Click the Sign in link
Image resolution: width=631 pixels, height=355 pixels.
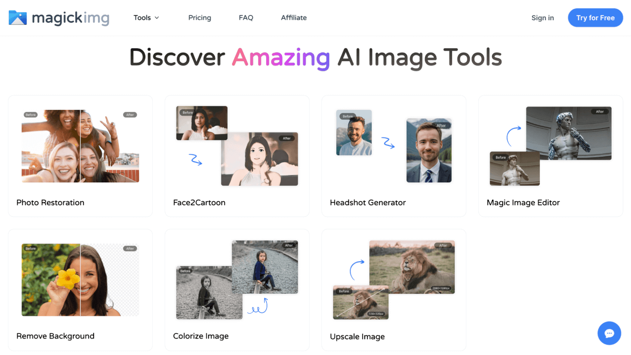pos(542,18)
